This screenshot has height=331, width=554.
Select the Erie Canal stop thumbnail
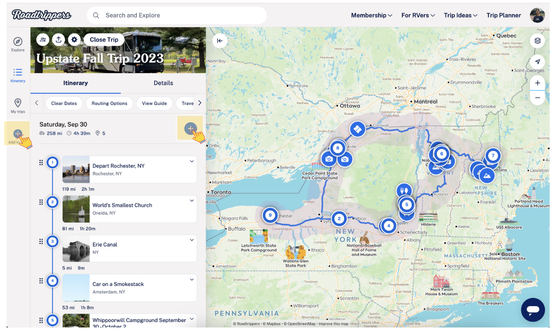click(76, 248)
